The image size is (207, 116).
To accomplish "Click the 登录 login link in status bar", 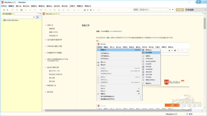I will (190, 114).
